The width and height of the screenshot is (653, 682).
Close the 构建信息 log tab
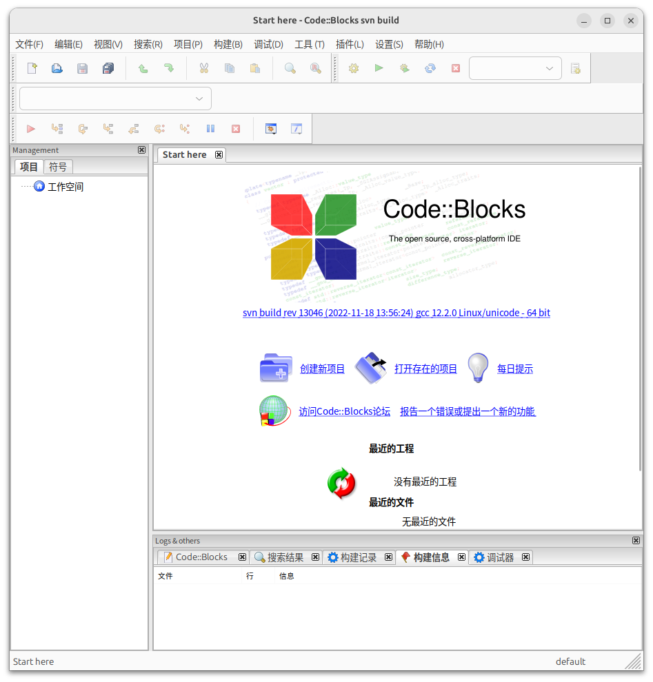click(461, 557)
